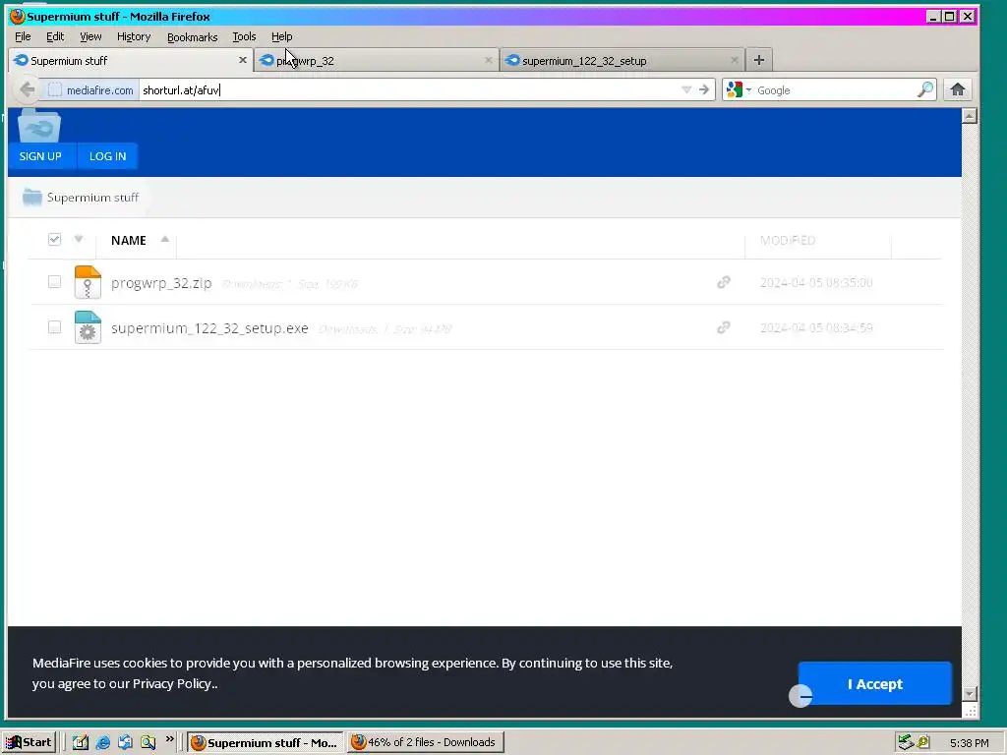Image resolution: width=1007 pixels, height=755 pixels.
Task: Accept cookies with I Accept button
Action: point(874,684)
